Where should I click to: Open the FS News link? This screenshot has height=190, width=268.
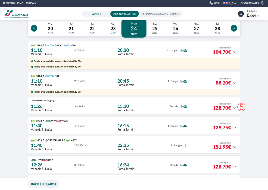coord(31,3)
